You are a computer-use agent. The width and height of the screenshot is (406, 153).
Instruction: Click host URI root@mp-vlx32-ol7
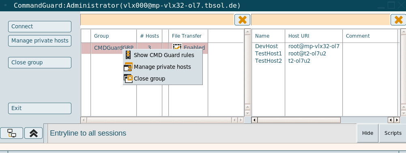coord(314,46)
